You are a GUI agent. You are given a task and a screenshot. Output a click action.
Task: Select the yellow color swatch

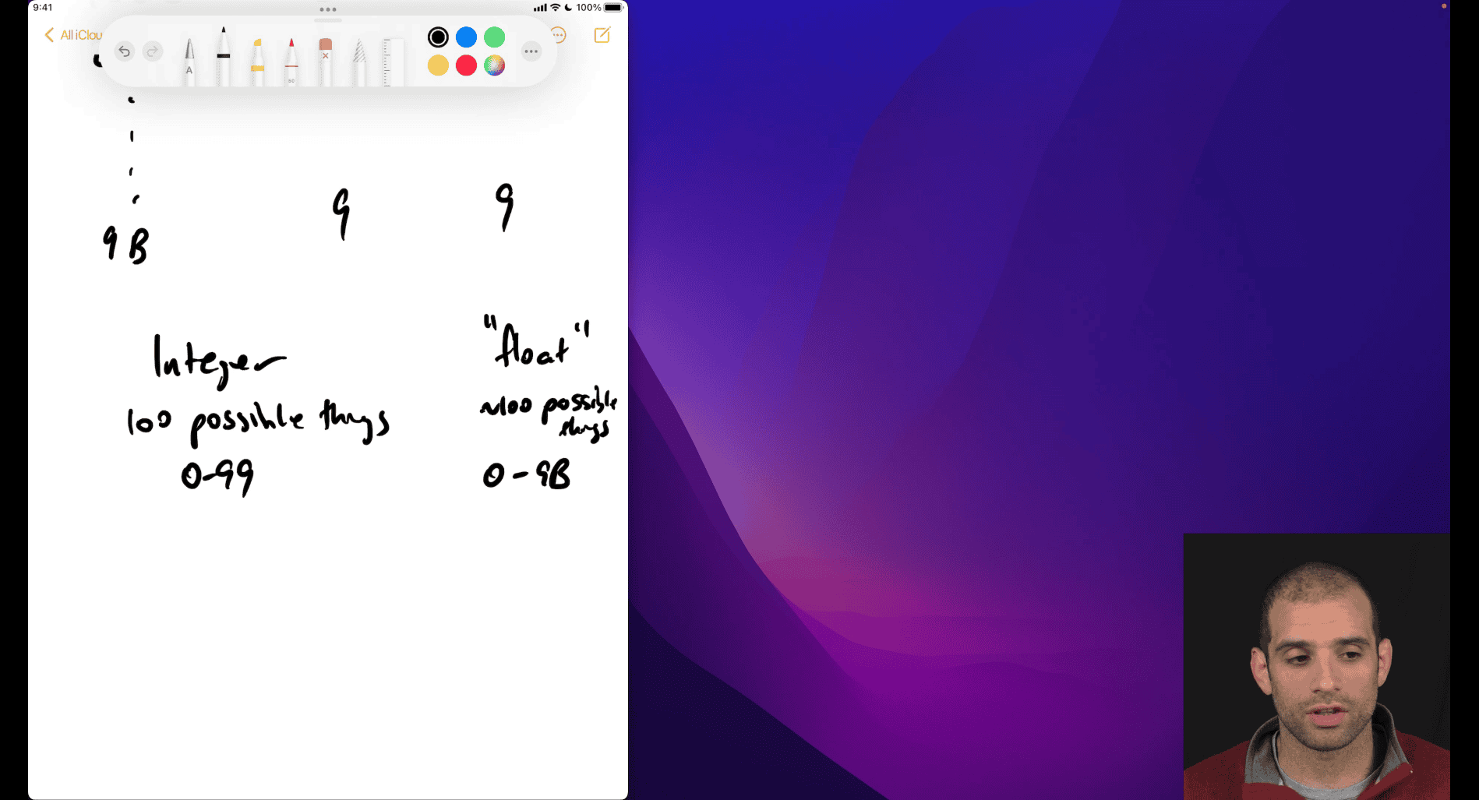tap(438, 65)
